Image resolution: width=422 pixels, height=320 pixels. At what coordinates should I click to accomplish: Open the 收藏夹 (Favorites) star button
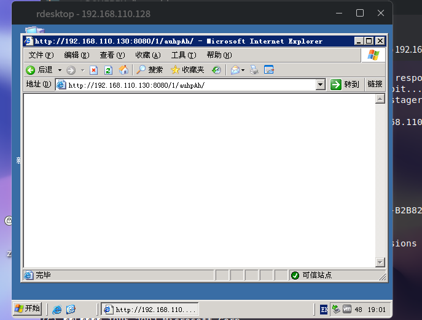pos(187,70)
